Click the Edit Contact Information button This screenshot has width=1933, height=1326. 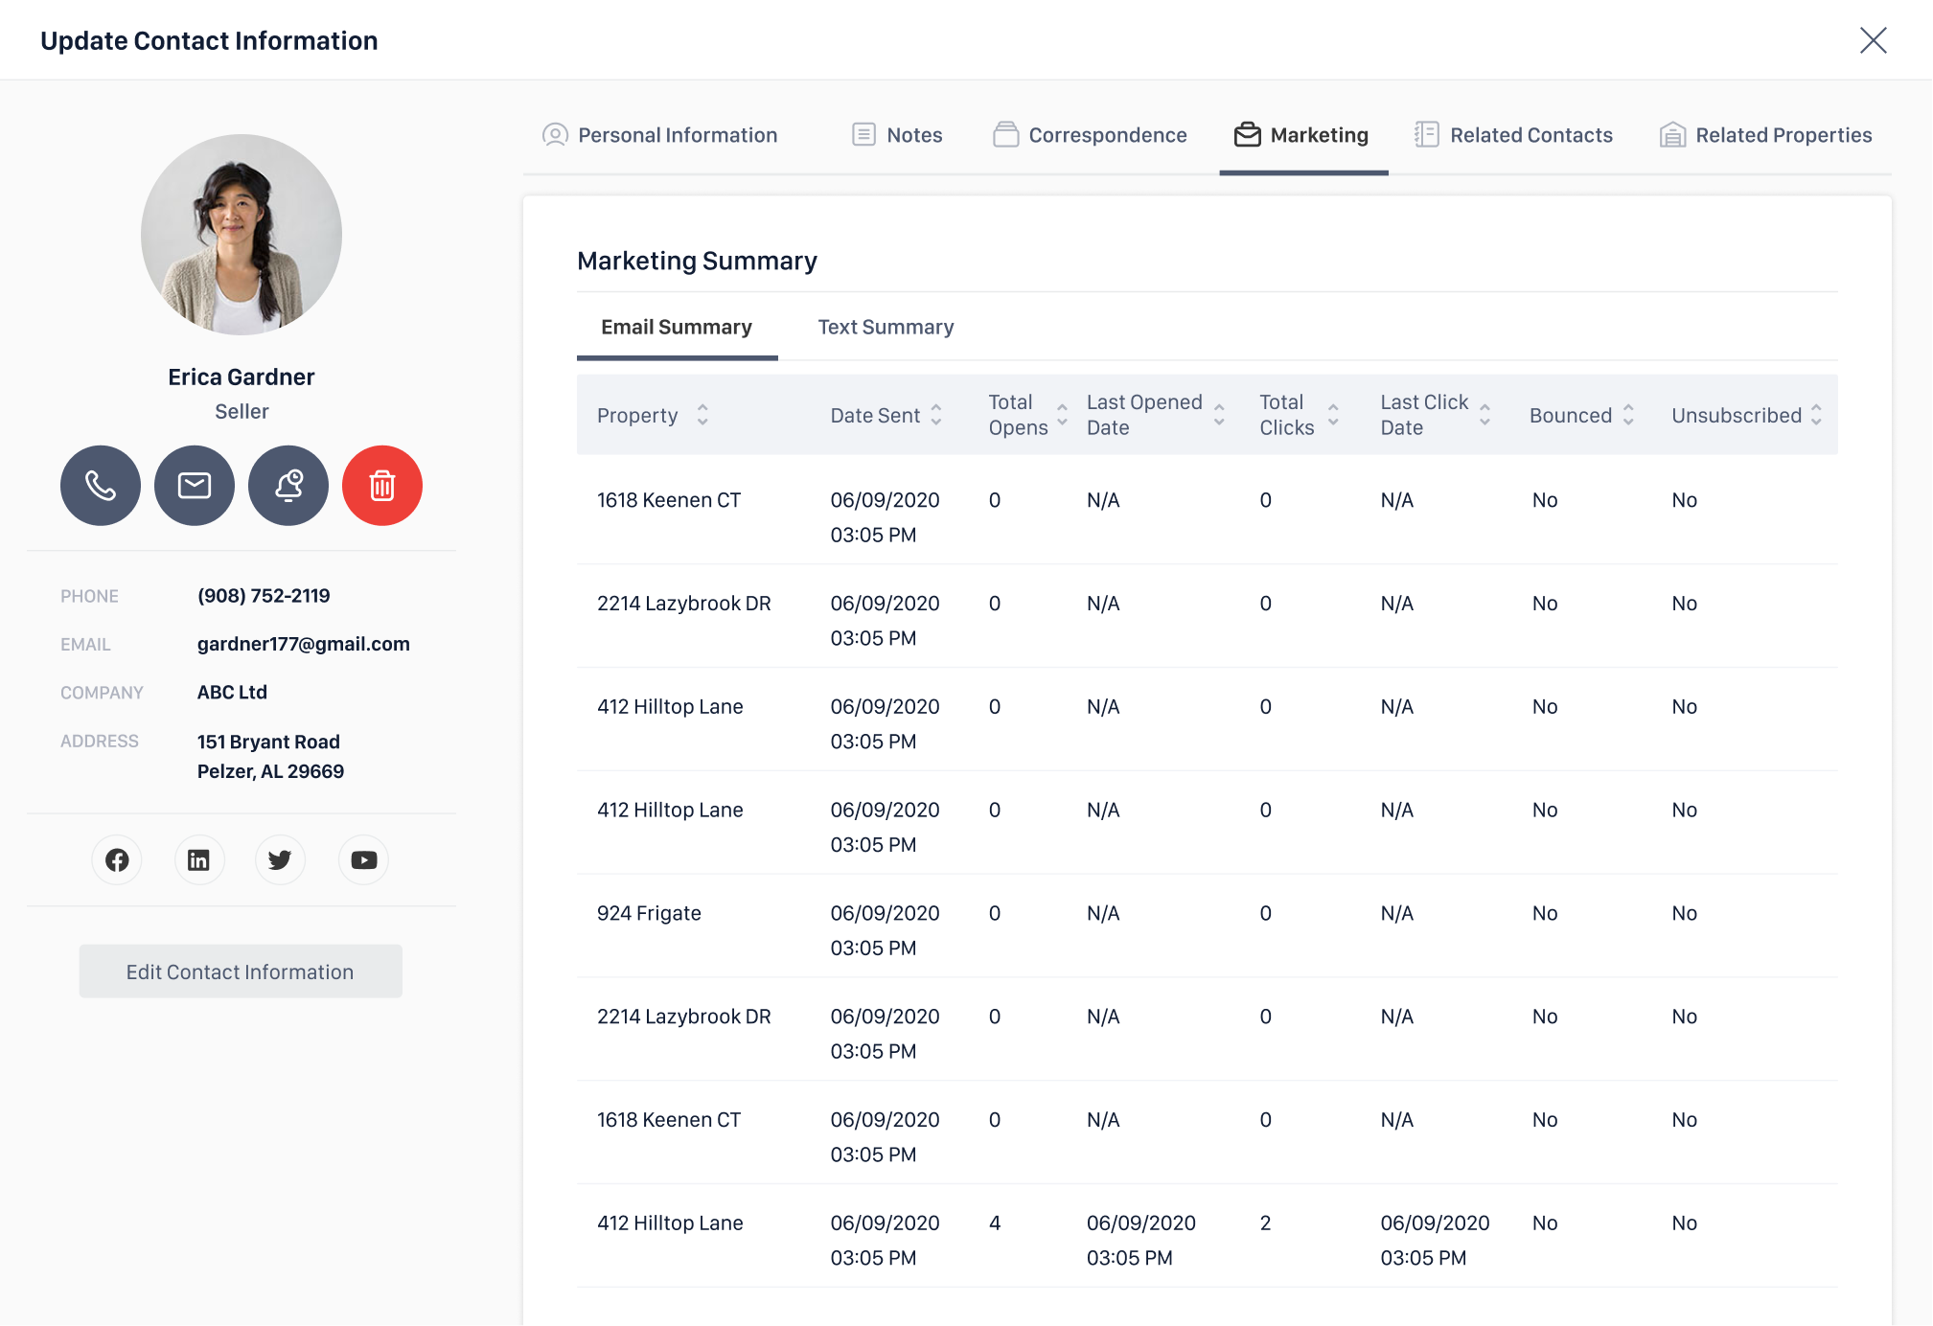(x=241, y=972)
